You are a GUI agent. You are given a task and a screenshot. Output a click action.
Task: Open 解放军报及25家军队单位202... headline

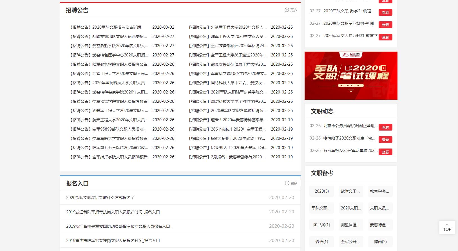click(350, 150)
